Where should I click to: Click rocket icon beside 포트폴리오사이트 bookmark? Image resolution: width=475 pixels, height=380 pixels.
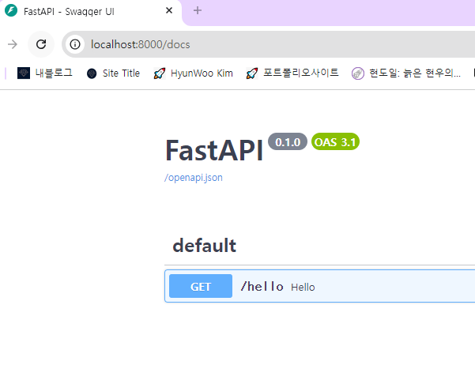coord(252,73)
